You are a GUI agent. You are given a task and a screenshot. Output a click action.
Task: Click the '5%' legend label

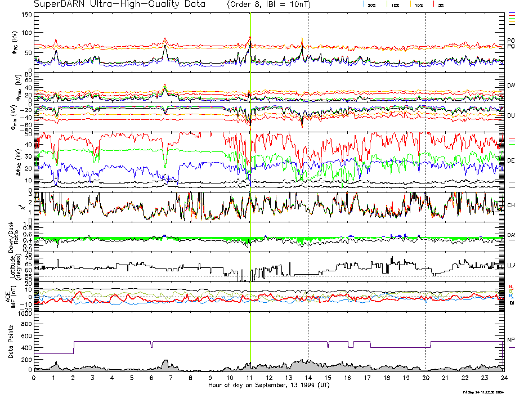tap(441, 6)
